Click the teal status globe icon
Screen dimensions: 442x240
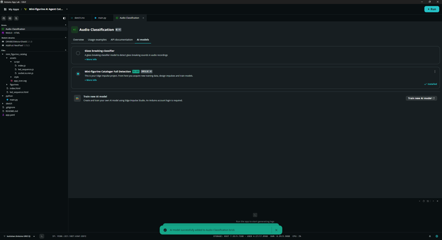click(x=437, y=237)
